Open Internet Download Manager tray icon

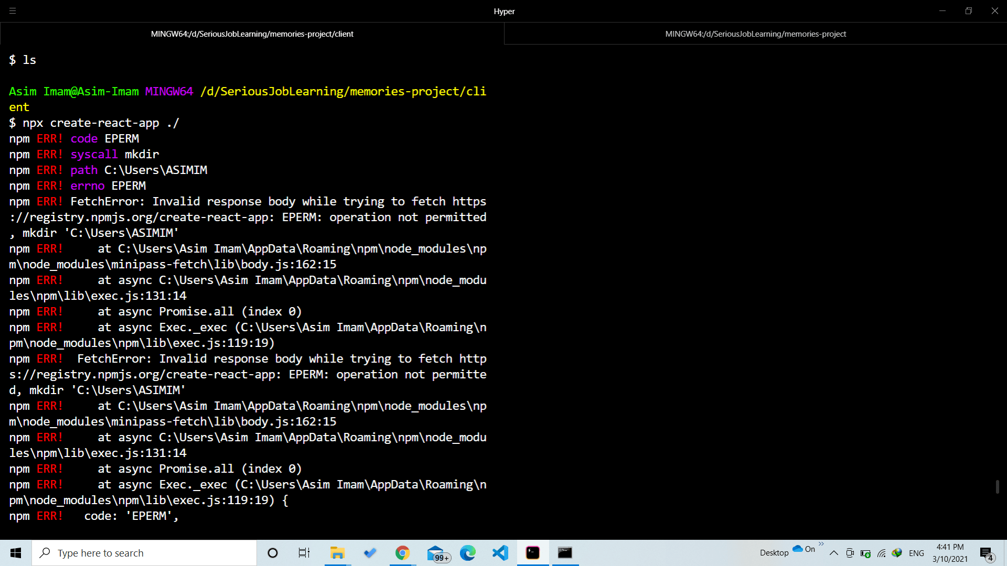click(897, 552)
